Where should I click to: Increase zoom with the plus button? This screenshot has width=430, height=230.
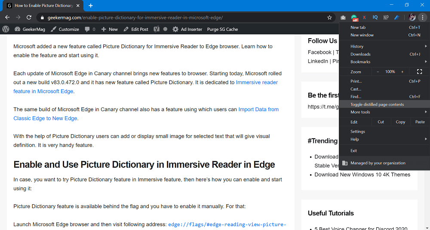[402, 72]
